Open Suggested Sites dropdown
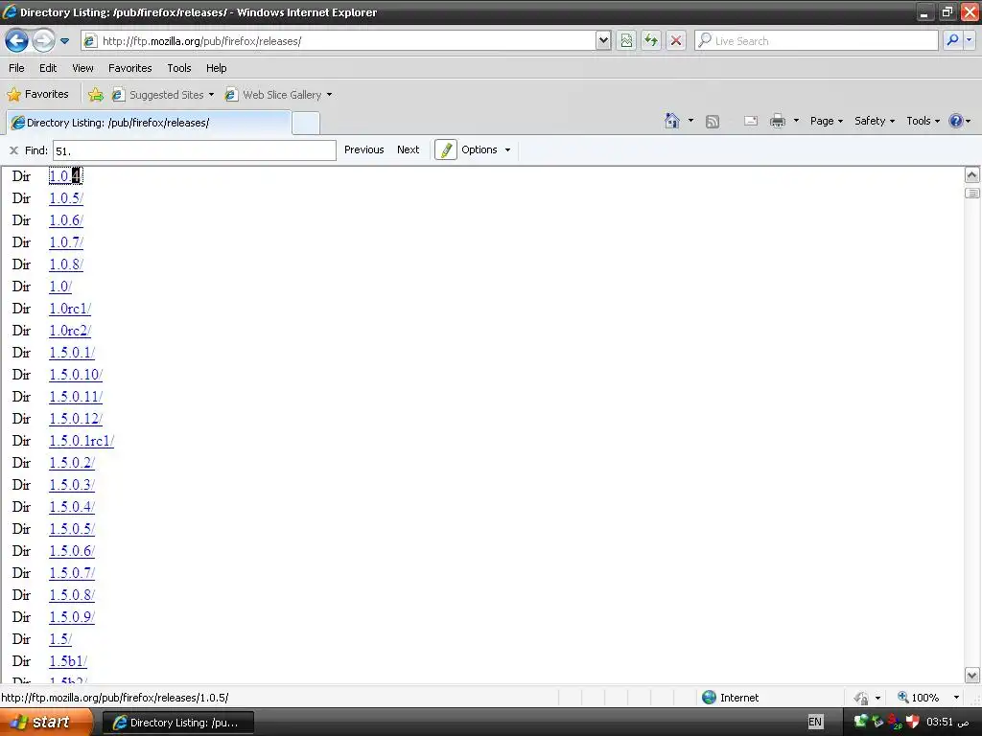Viewport: 982px width, 736px height. coord(163,95)
